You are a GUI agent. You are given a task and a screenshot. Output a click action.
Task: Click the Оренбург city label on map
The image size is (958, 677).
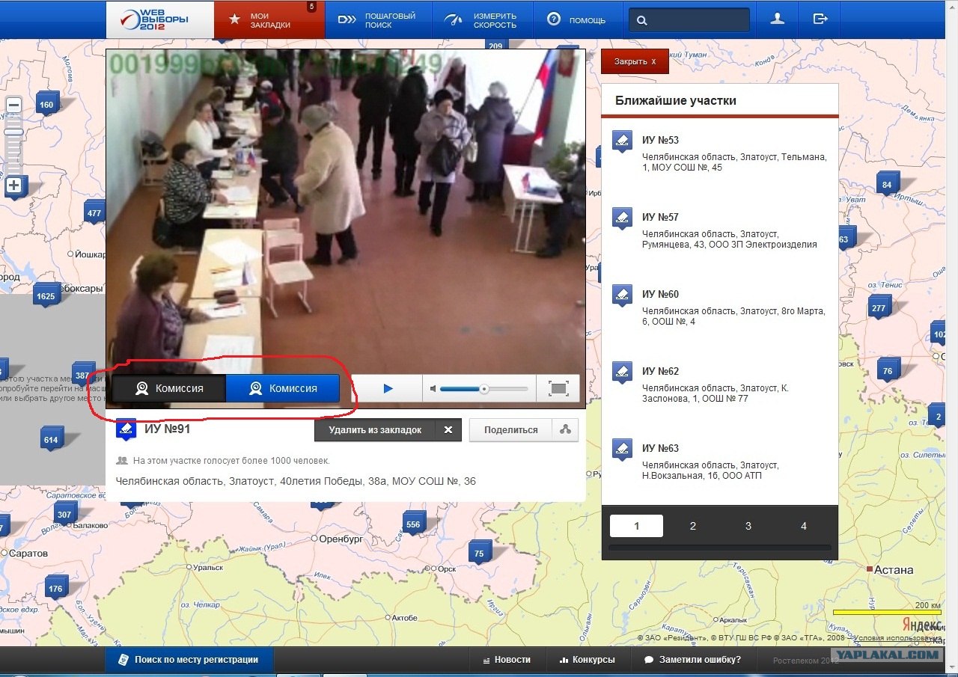point(341,539)
